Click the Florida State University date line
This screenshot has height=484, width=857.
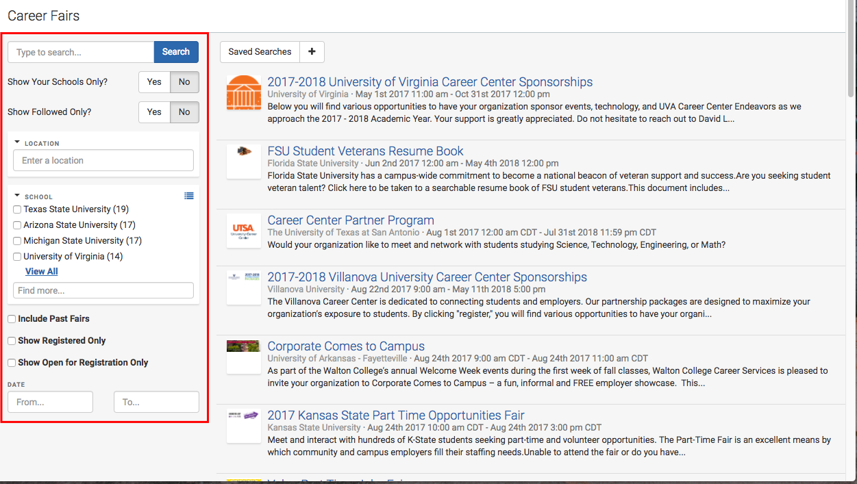pos(413,164)
